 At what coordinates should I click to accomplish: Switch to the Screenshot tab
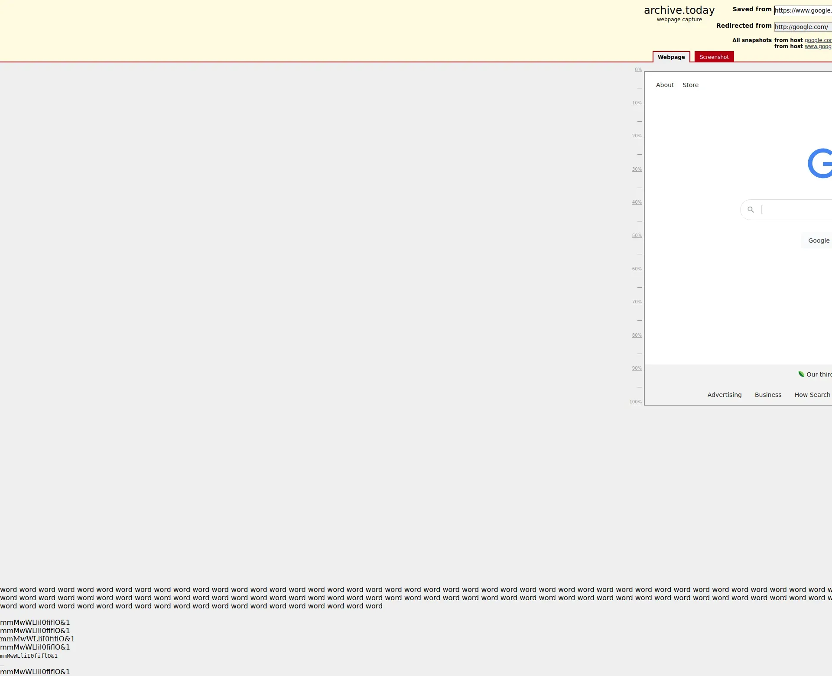714,57
